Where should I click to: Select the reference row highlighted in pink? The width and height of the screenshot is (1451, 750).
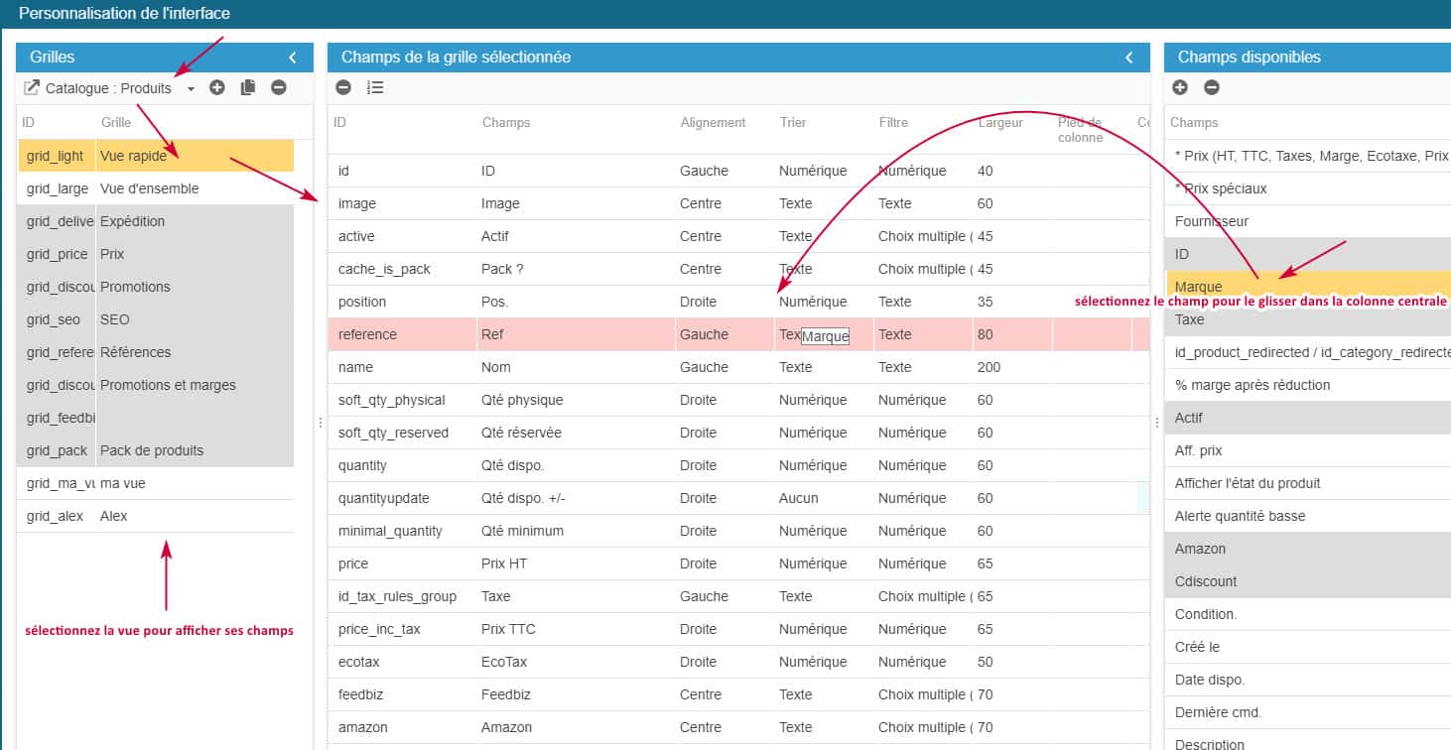click(x=496, y=334)
